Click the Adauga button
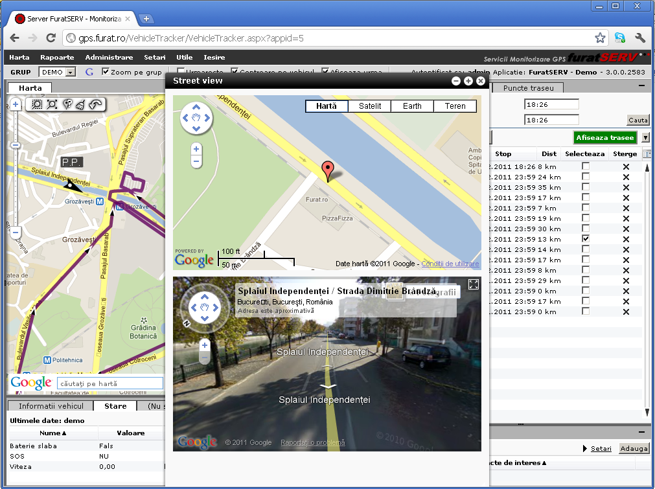This screenshot has height=489, width=655. pos(634,448)
